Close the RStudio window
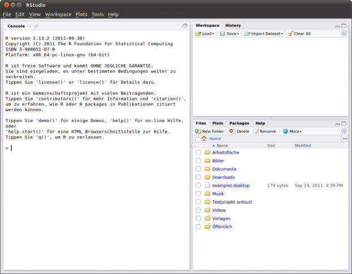352x274 pixels. (x=7, y=5)
